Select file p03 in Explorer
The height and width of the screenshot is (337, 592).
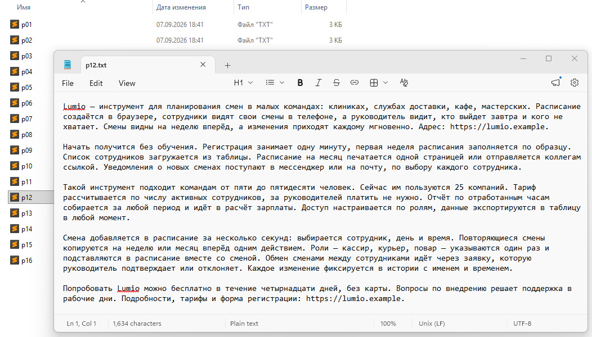point(26,56)
